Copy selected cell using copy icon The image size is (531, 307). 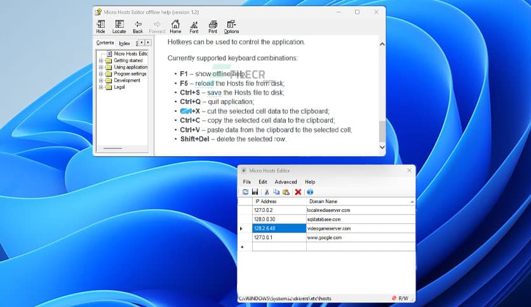tap(276, 192)
